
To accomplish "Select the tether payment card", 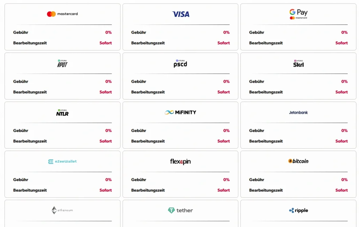I will (180, 213).
